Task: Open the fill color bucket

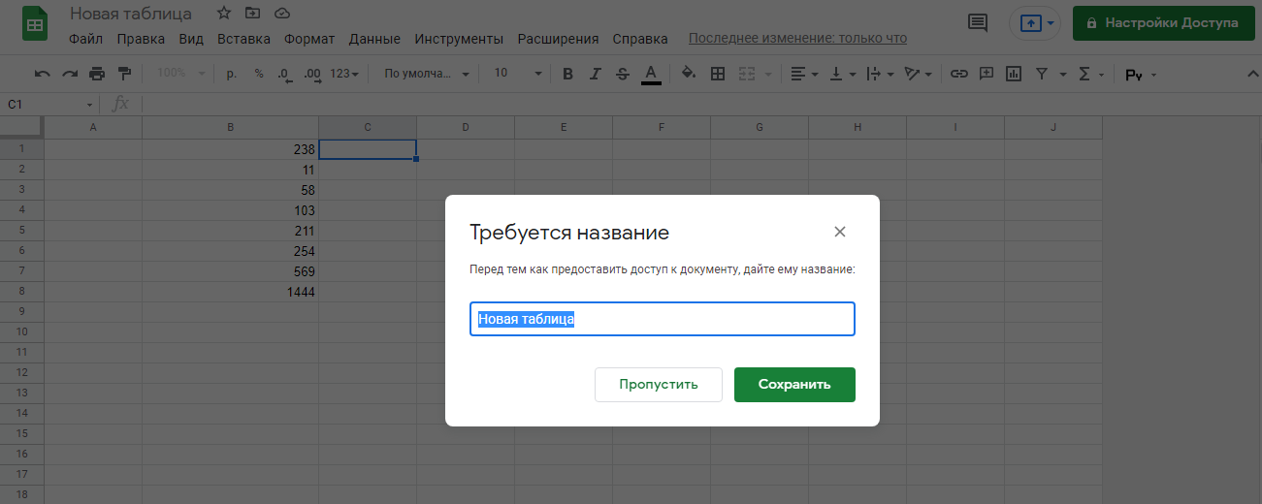Action: [x=689, y=74]
